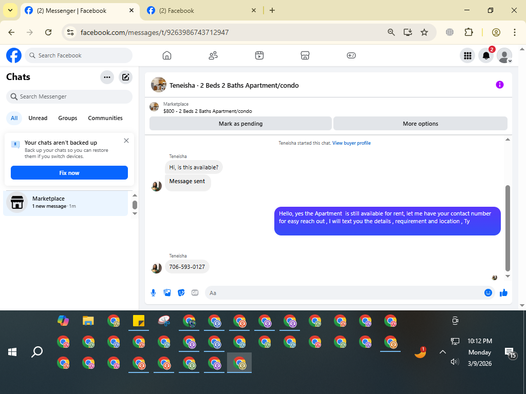Open the Friends icon in top navigation
This screenshot has height=394, width=526.
pos(213,55)
